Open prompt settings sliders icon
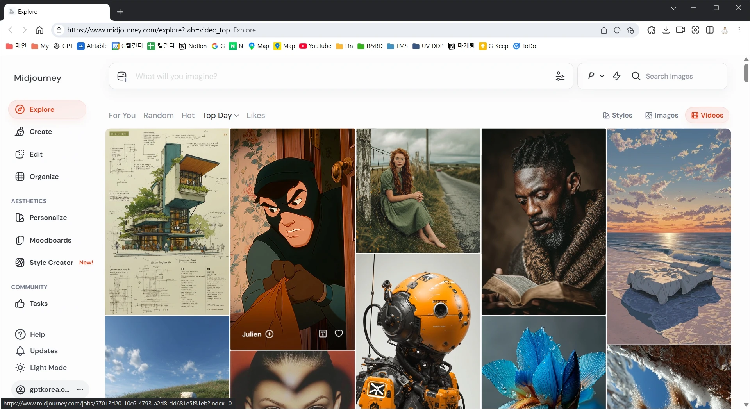Image resolution: width=750 pixels, height=409 pixels. 560,76
